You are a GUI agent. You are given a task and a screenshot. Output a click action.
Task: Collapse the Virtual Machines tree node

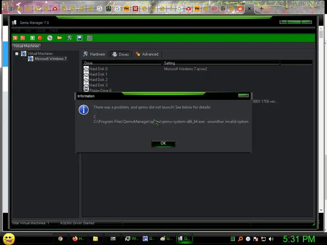pyautogui.click(x=17, y=54)
